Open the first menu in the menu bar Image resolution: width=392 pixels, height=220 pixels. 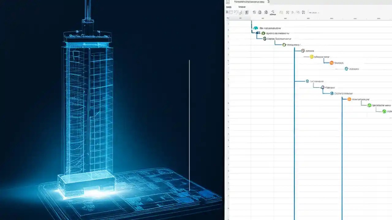[228, 7]
